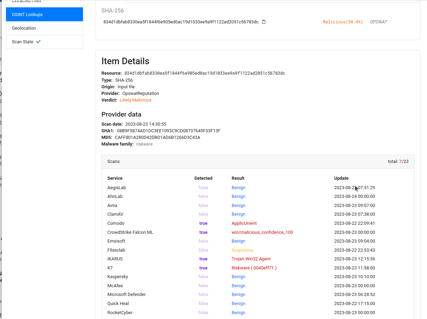The height and width of the screenshot is (319, 427).
Task: Click the green Scan State checkmark icon
Action: tap(38, 42)
